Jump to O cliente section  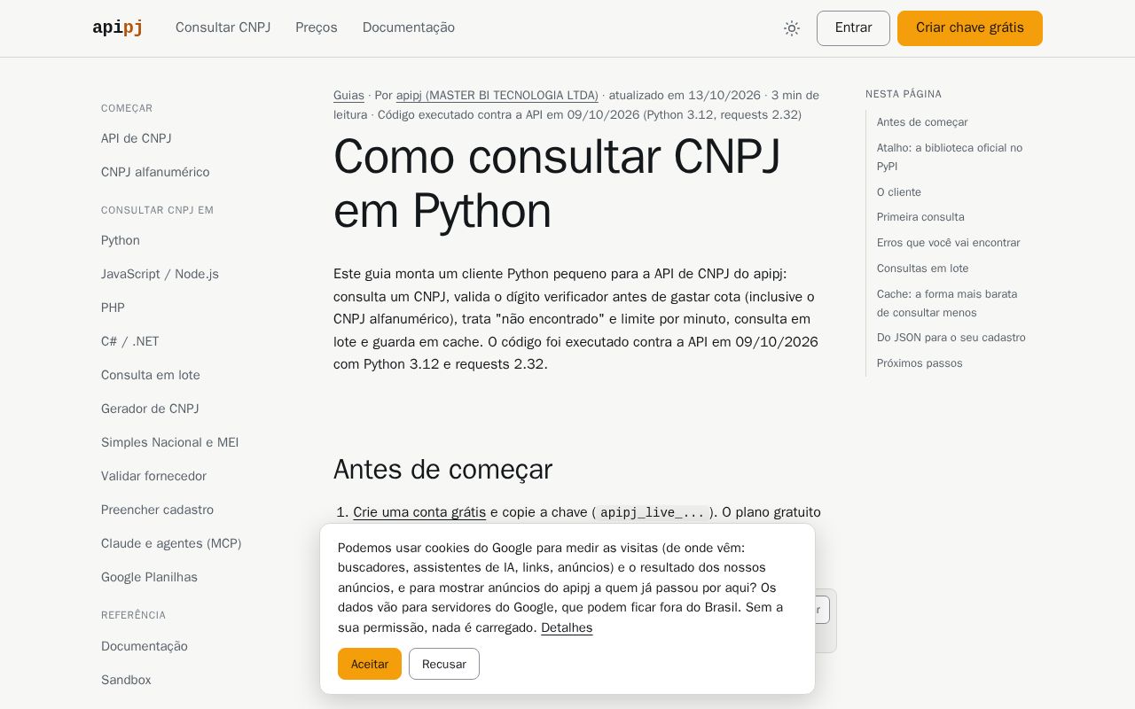899,192
